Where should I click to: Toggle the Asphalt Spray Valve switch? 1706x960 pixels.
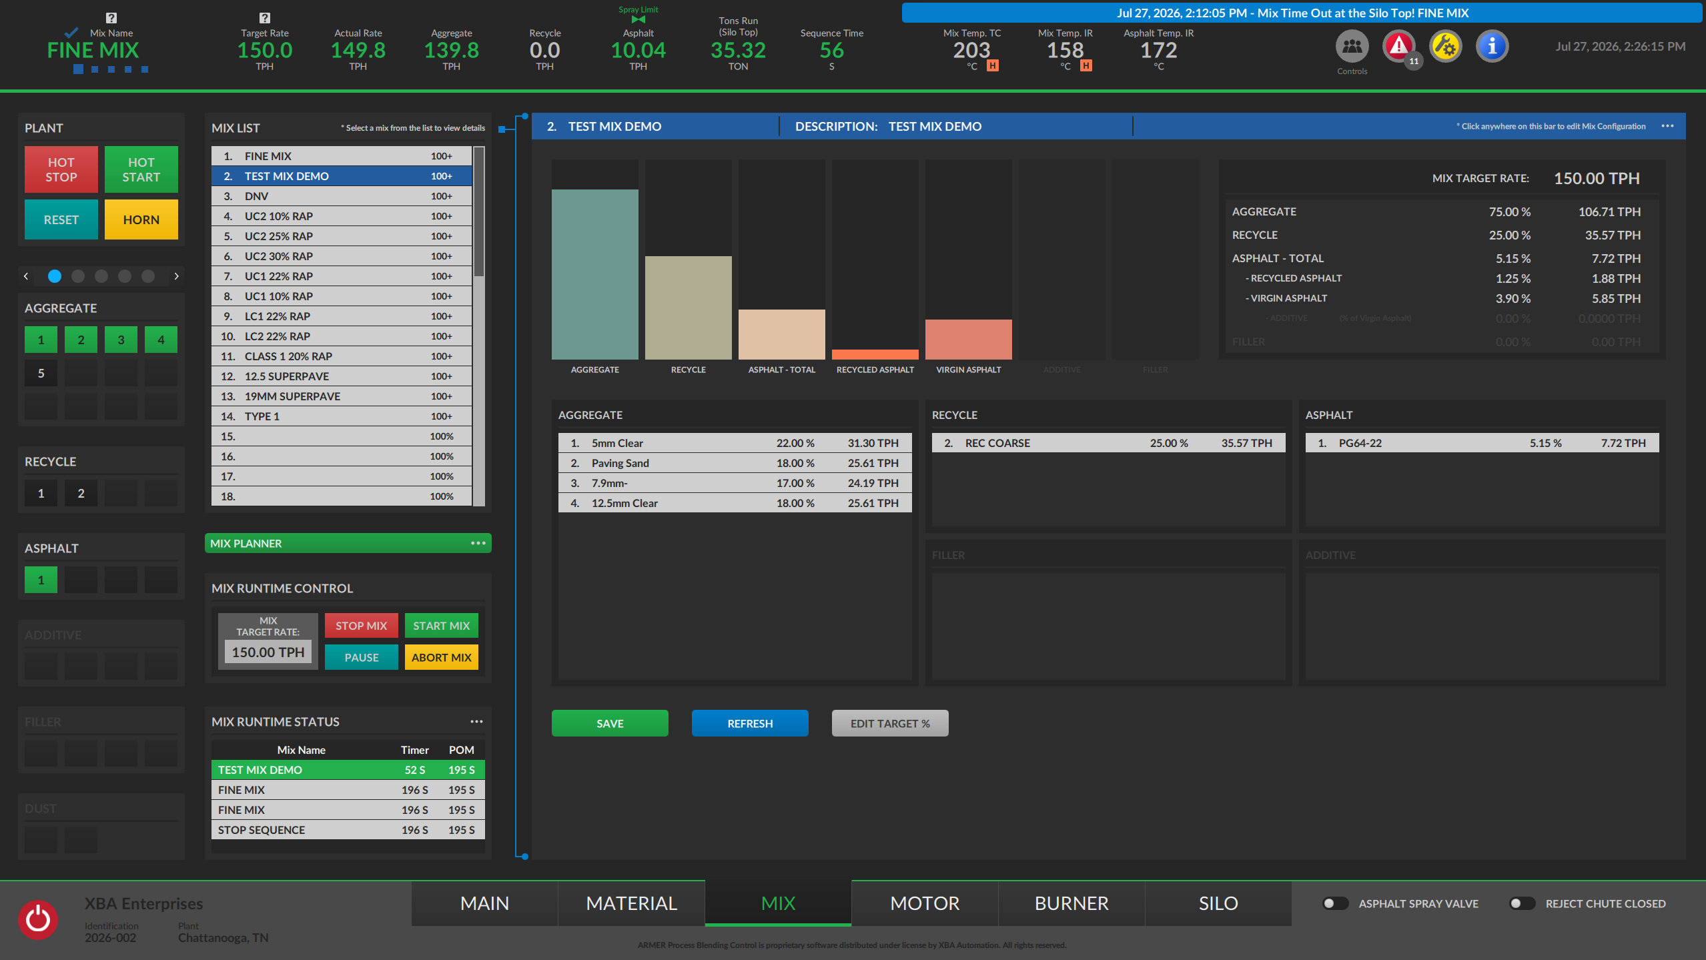coord(1335,903)
